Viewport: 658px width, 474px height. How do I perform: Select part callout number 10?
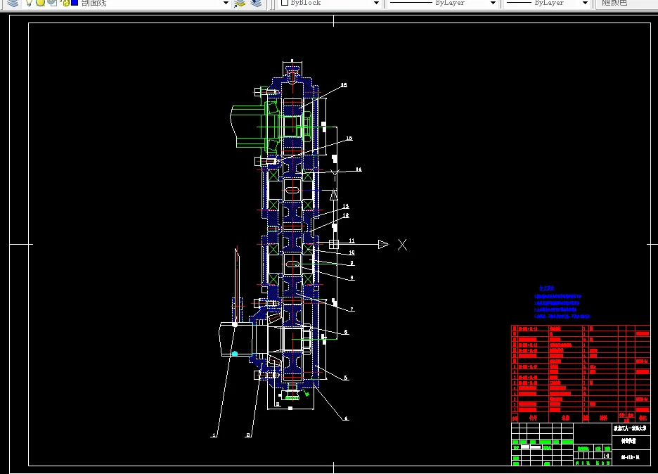351,252
